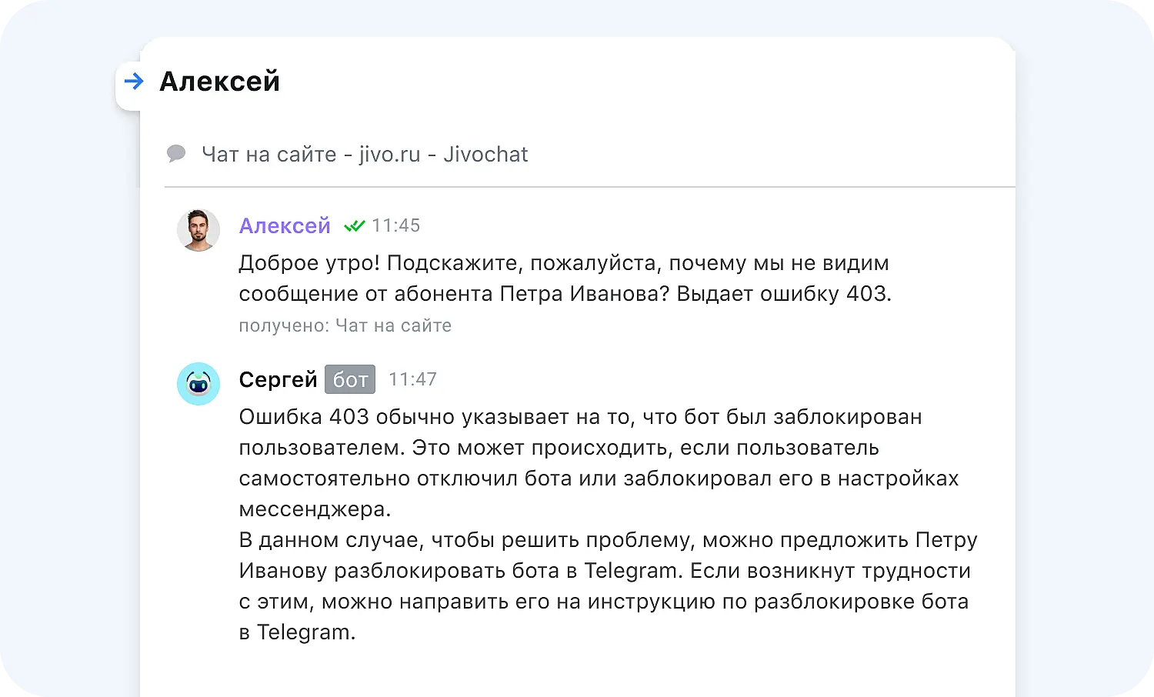Select the purple Алексей sender name
1154x697 pixels.
[285, 225]
